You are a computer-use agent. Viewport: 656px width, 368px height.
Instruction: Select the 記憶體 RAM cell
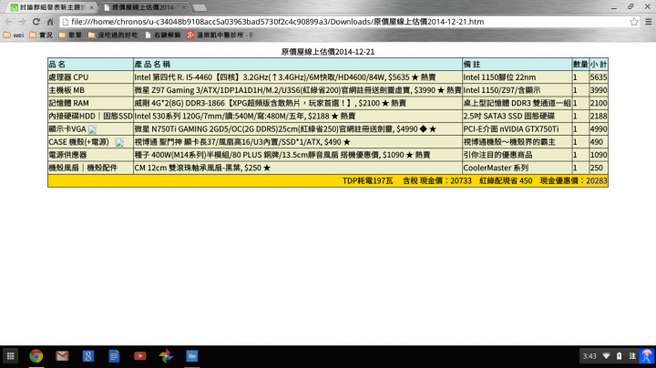(90, 103)
